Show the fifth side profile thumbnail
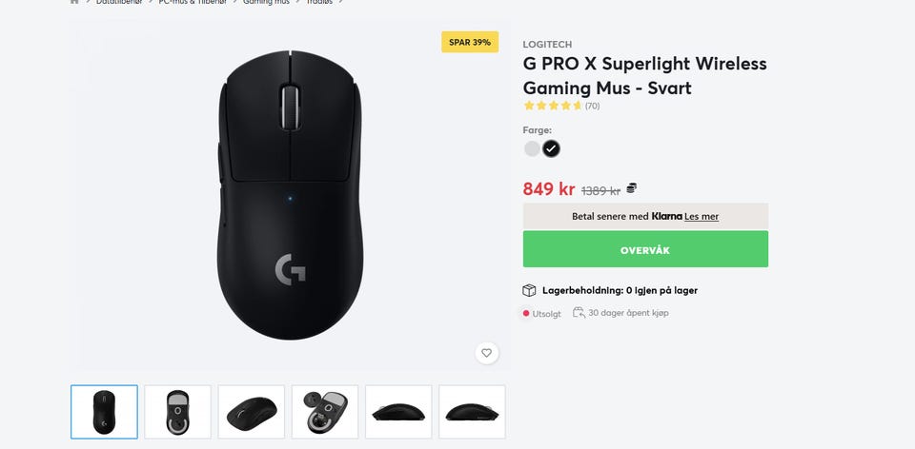915x449 pixels. point(398,412)
